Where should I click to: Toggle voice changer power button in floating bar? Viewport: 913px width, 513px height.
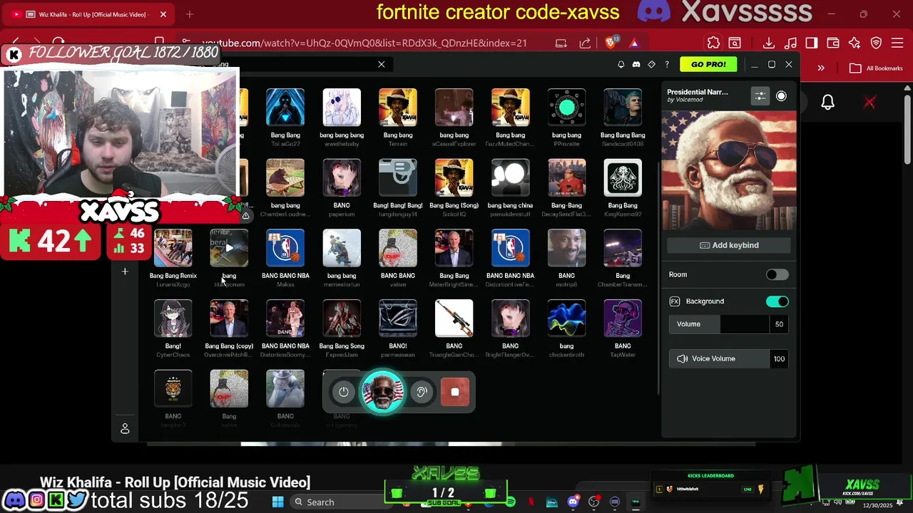(344, 392)
